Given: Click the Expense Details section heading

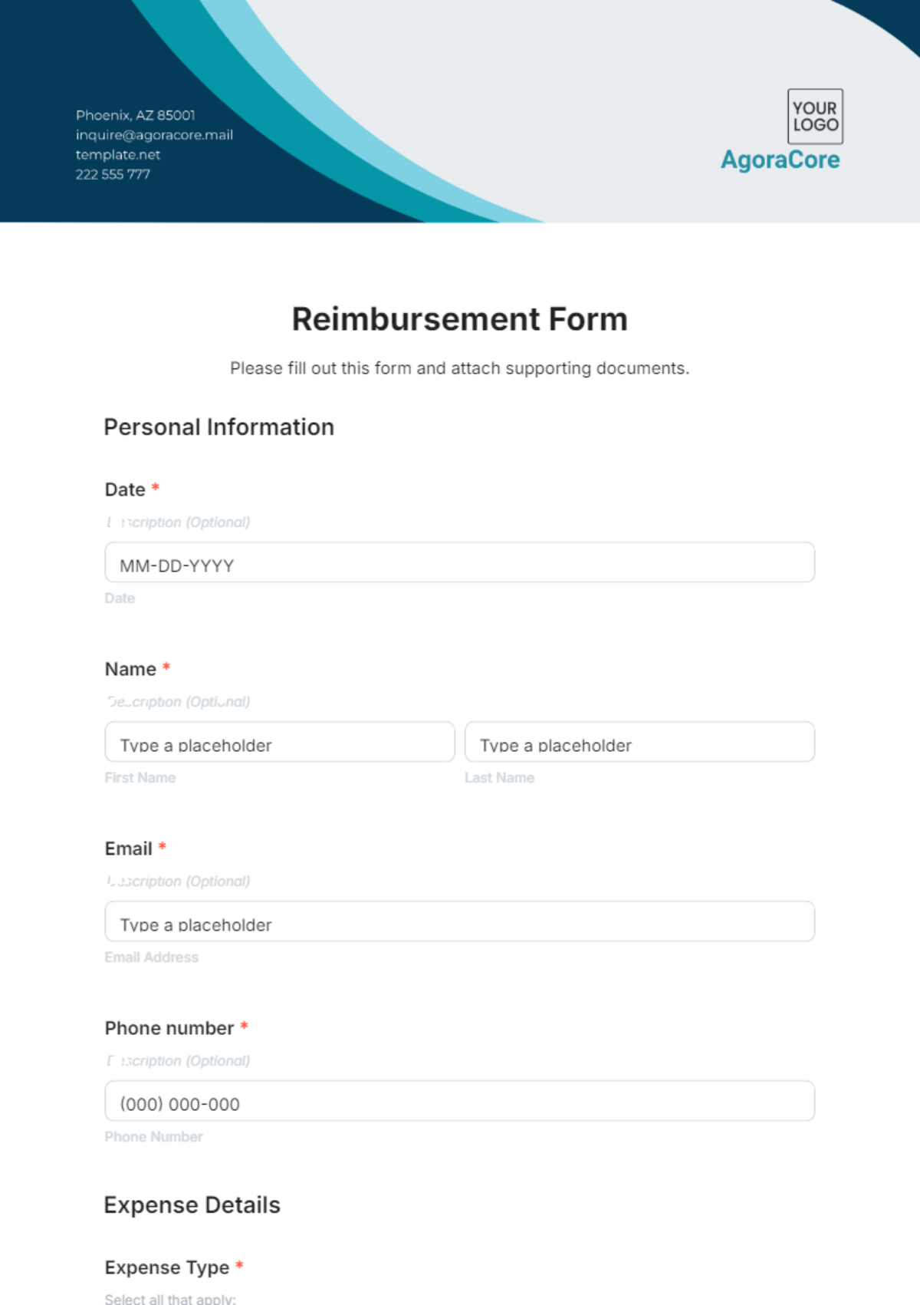Looking at the screenshot, I should point(192,1205).
